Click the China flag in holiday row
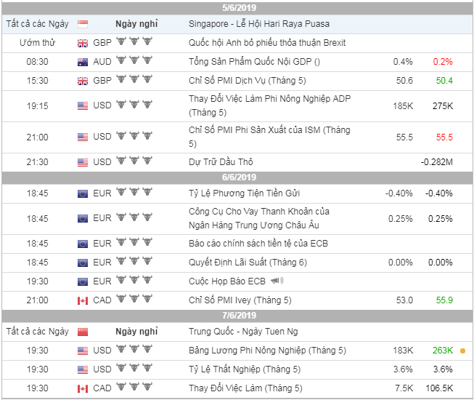The image size is (474, 400). [x=83, y=332]
